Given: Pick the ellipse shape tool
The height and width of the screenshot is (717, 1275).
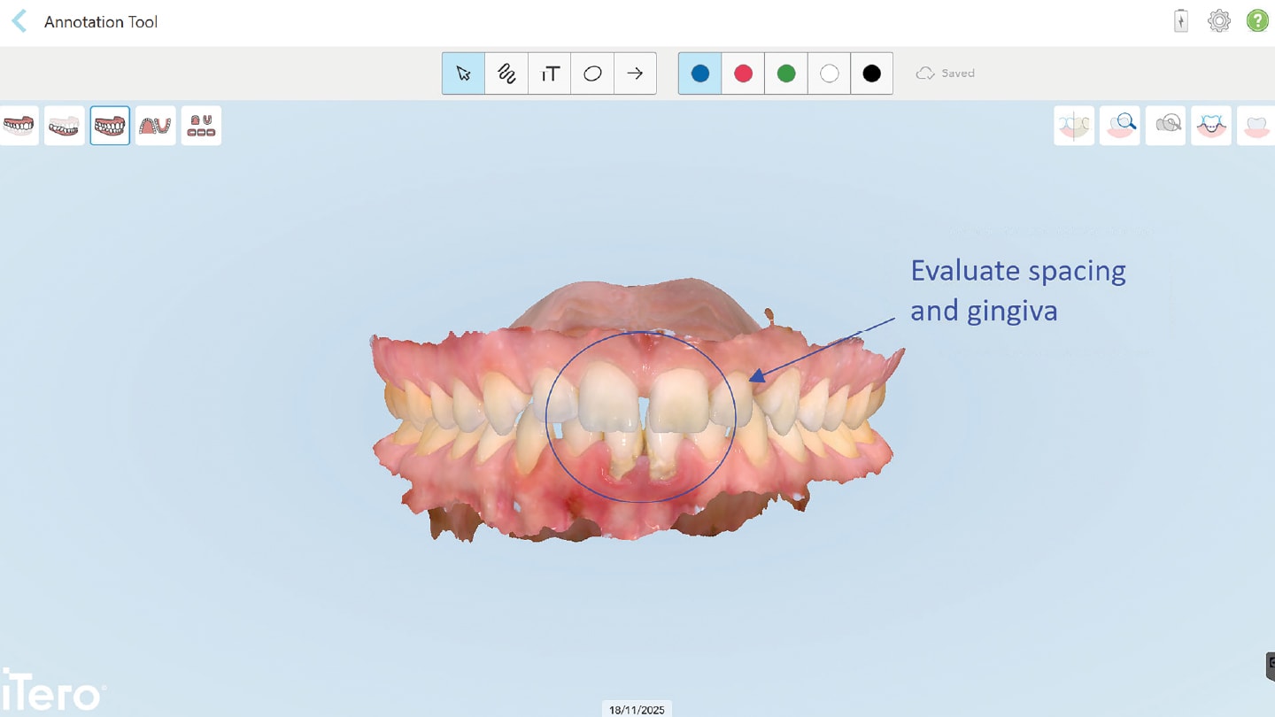Looking at the screenshot, I should pos(592,73).
